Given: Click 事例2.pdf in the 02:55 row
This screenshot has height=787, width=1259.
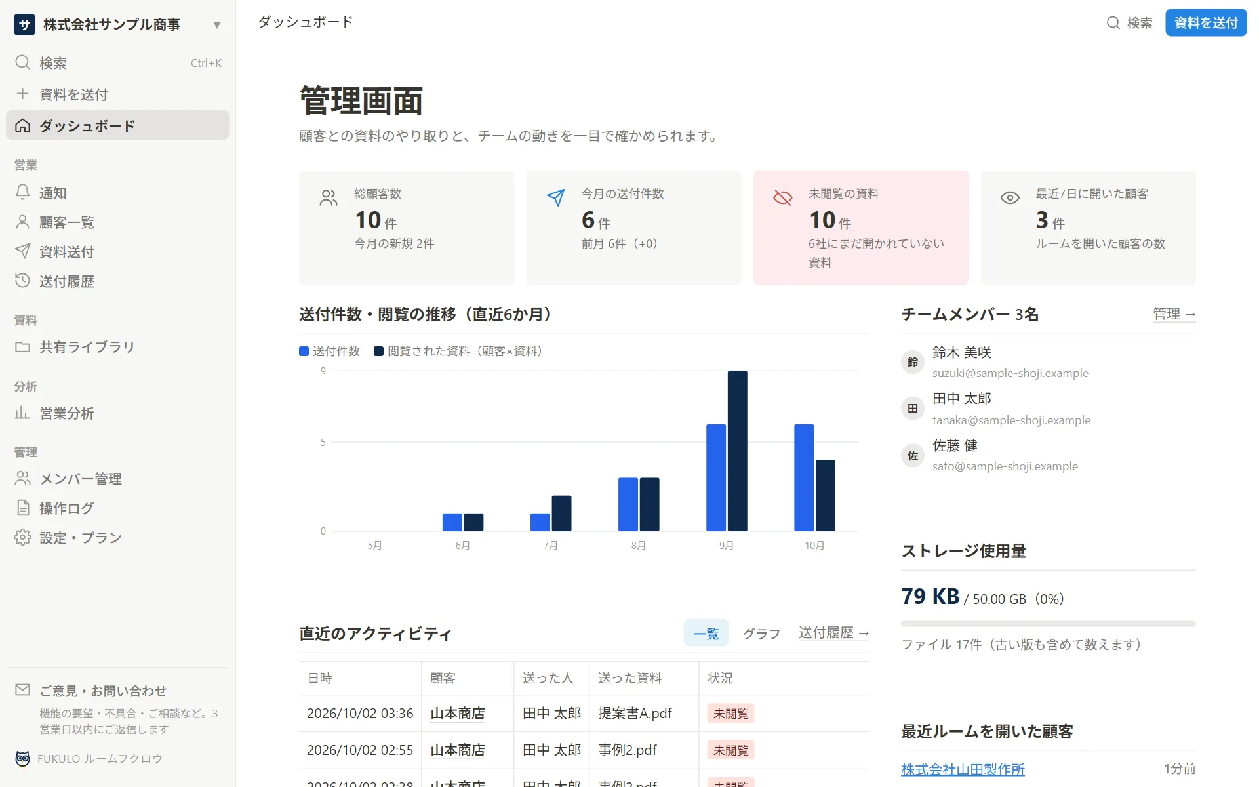Looking at the screenshot, I should click(628, 750).
